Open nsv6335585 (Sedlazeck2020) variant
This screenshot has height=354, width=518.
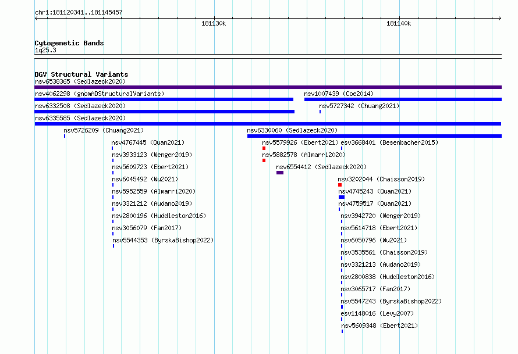coord(80,118)
